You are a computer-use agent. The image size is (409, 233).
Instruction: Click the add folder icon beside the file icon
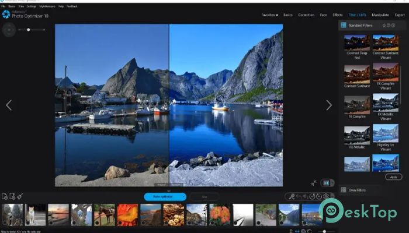pyautogui.click(x=12, y=196)
